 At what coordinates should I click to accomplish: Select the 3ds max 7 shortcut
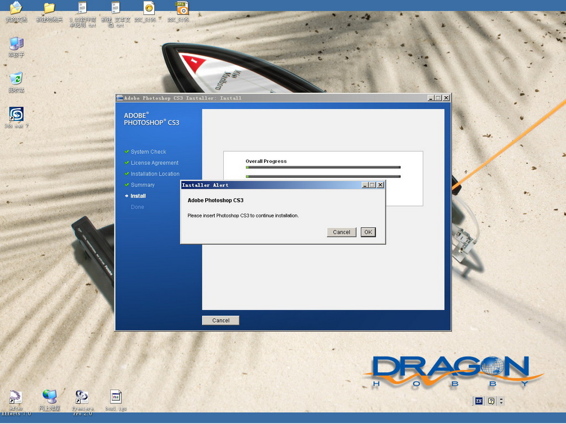pos(16,118)
